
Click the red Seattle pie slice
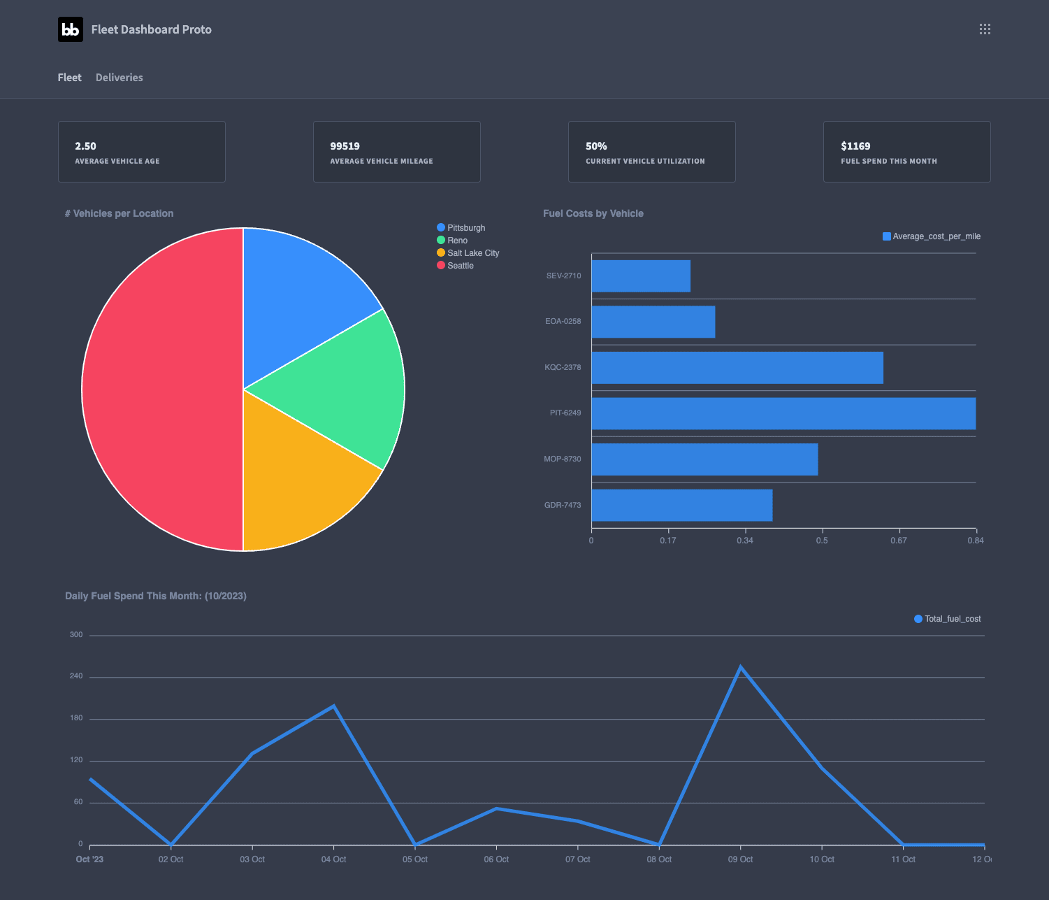(x=162, y=390)
